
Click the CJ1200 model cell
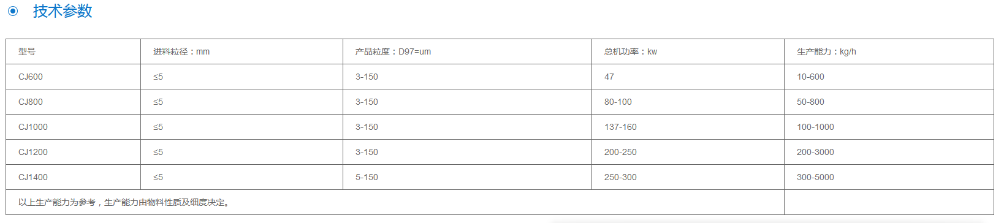(x=74, y=152)
